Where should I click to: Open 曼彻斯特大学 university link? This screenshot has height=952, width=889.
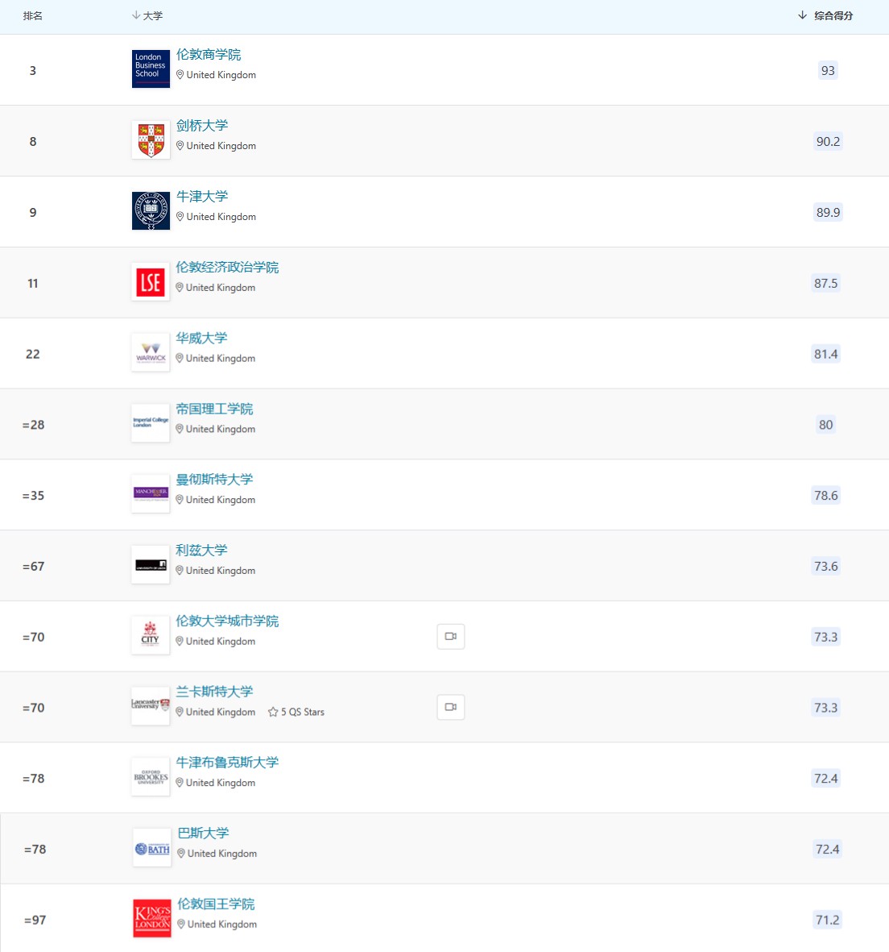(214, 480)
